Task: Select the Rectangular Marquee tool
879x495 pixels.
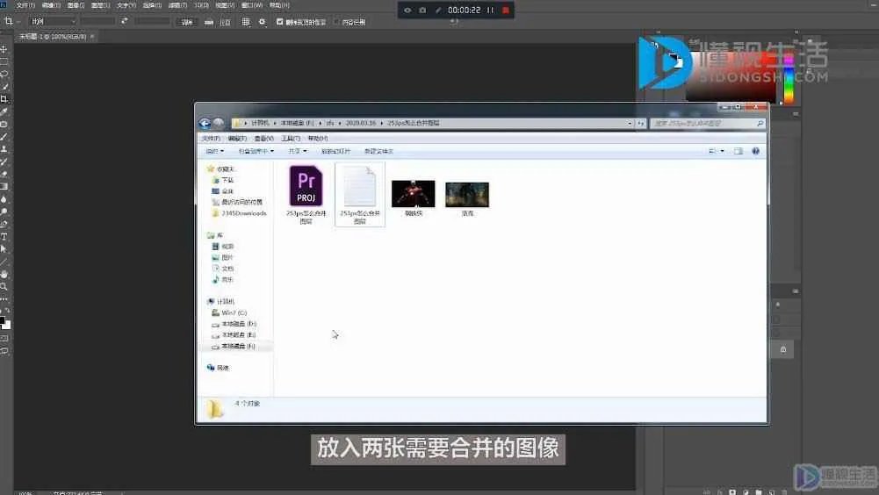Action: (x=4, y=61)
